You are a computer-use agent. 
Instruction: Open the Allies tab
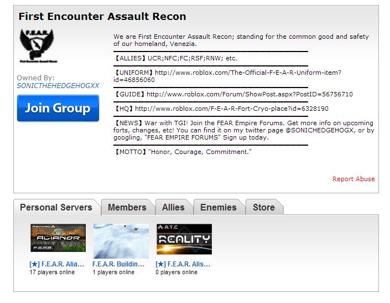click(173, 208)
